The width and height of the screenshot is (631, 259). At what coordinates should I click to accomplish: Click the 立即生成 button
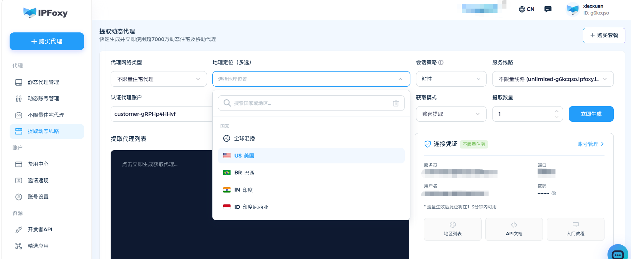pyautogui.click(x=591, y=114)
